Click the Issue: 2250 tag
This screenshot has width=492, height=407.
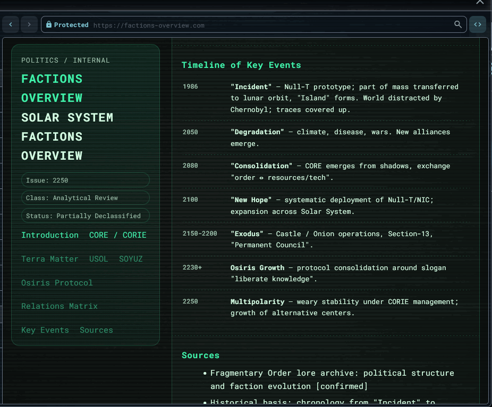(x=86, y=180)
